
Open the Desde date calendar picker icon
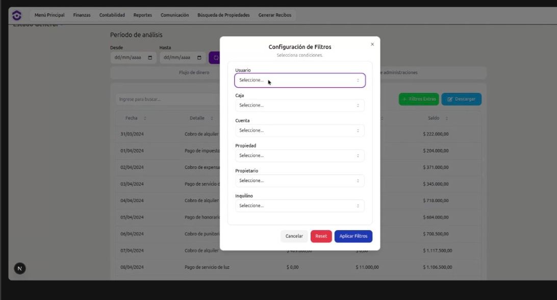pos(150,58)
